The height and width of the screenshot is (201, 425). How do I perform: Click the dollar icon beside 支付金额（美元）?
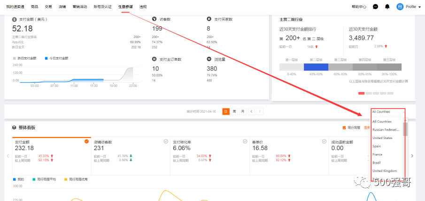pyautogui.click(x=15, y=19)
